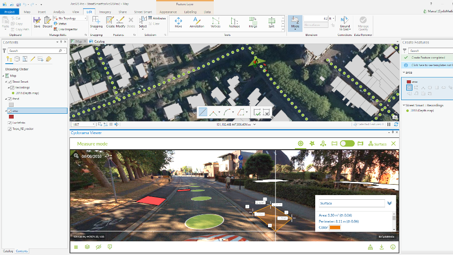The image size is (453, 255).
Task: Choose the line segment construction tool
Action: pyautogui.click(x=203, y=112)
